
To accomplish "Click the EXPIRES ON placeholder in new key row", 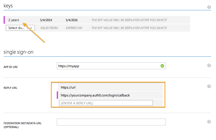I will click(x=74, y=28).
